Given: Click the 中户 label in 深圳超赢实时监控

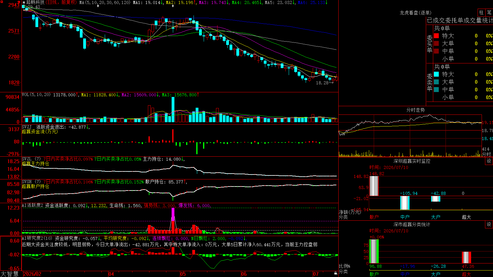Looking at the screenshot, I should pos(405,217).
